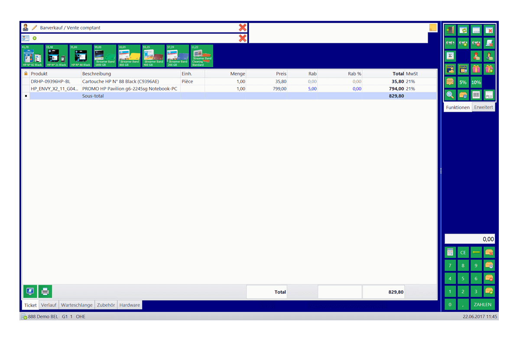520x341 pixels.
Task: Click the keypad amount entry field
Action: pyautogui.click(x=470, y=239)
